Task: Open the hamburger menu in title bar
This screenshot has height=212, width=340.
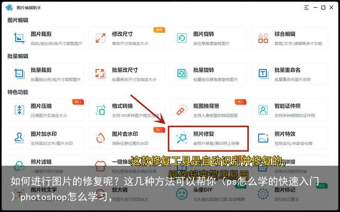Action: [x=307, y=8]
